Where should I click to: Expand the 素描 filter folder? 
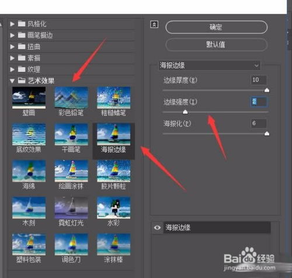coord(12,58)
